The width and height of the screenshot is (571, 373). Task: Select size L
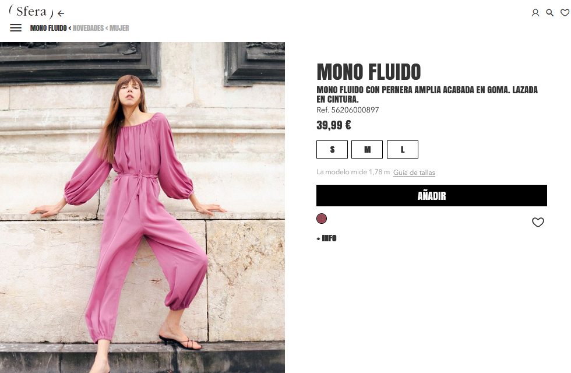pos(403,149)
